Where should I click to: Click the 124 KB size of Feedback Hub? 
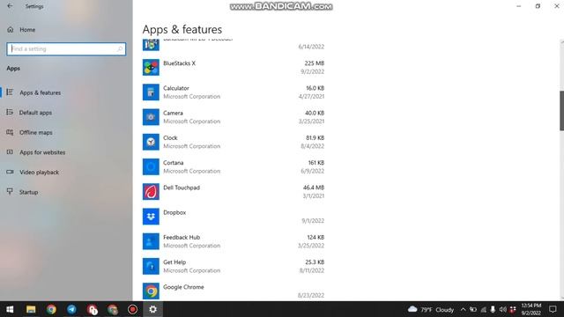coord(315,237)
